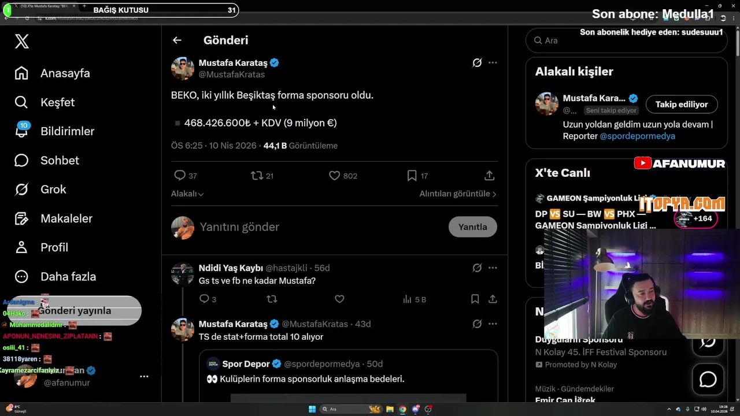Open Mustafa Karataş profile avatar on main post
Viewport: 740px width, 416px height.
183,68
